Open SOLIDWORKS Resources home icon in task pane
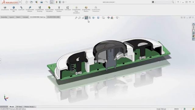195x110 pixels. [193, 24]
